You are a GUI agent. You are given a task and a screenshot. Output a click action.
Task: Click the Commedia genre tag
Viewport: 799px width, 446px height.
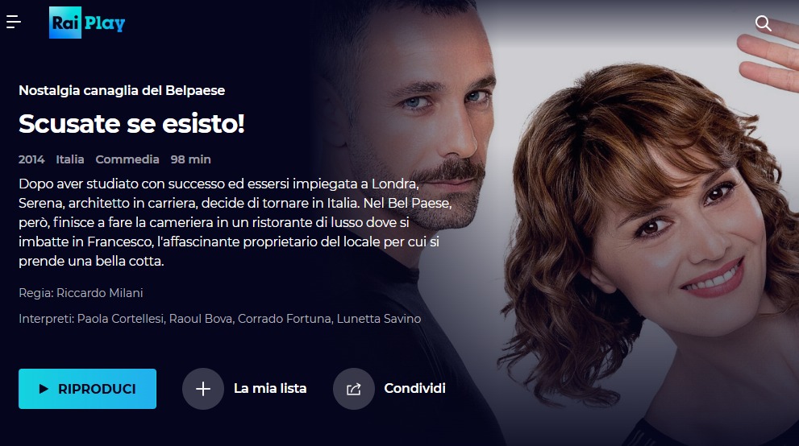[x=127, y=159]
